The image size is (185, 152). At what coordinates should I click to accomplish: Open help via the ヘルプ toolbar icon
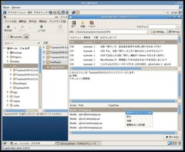click(92, 23)
